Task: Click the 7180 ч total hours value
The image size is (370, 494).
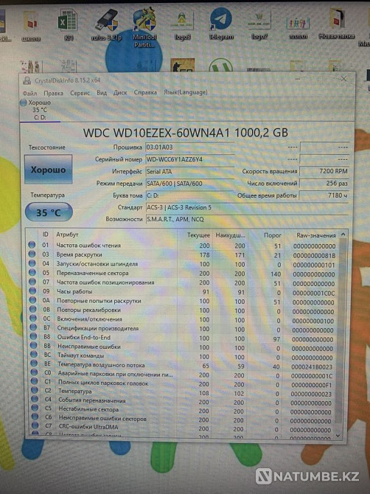Action: click(324, 195)
